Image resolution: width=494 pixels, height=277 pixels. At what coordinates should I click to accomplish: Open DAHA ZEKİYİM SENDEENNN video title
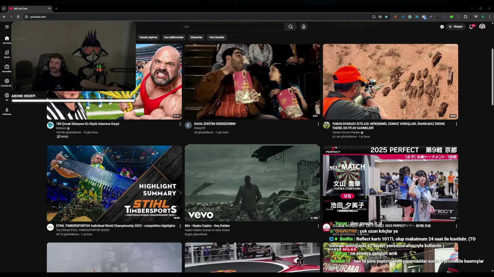click(x=215, y=124)
